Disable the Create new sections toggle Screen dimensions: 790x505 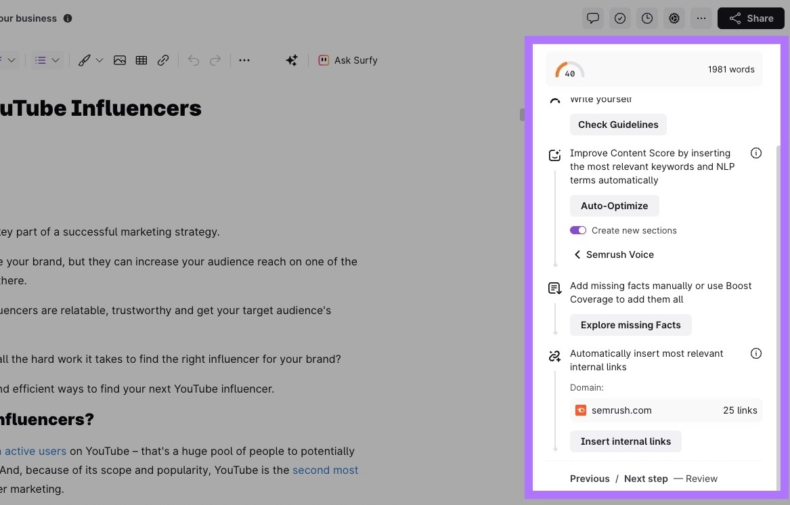pos(578,230)
